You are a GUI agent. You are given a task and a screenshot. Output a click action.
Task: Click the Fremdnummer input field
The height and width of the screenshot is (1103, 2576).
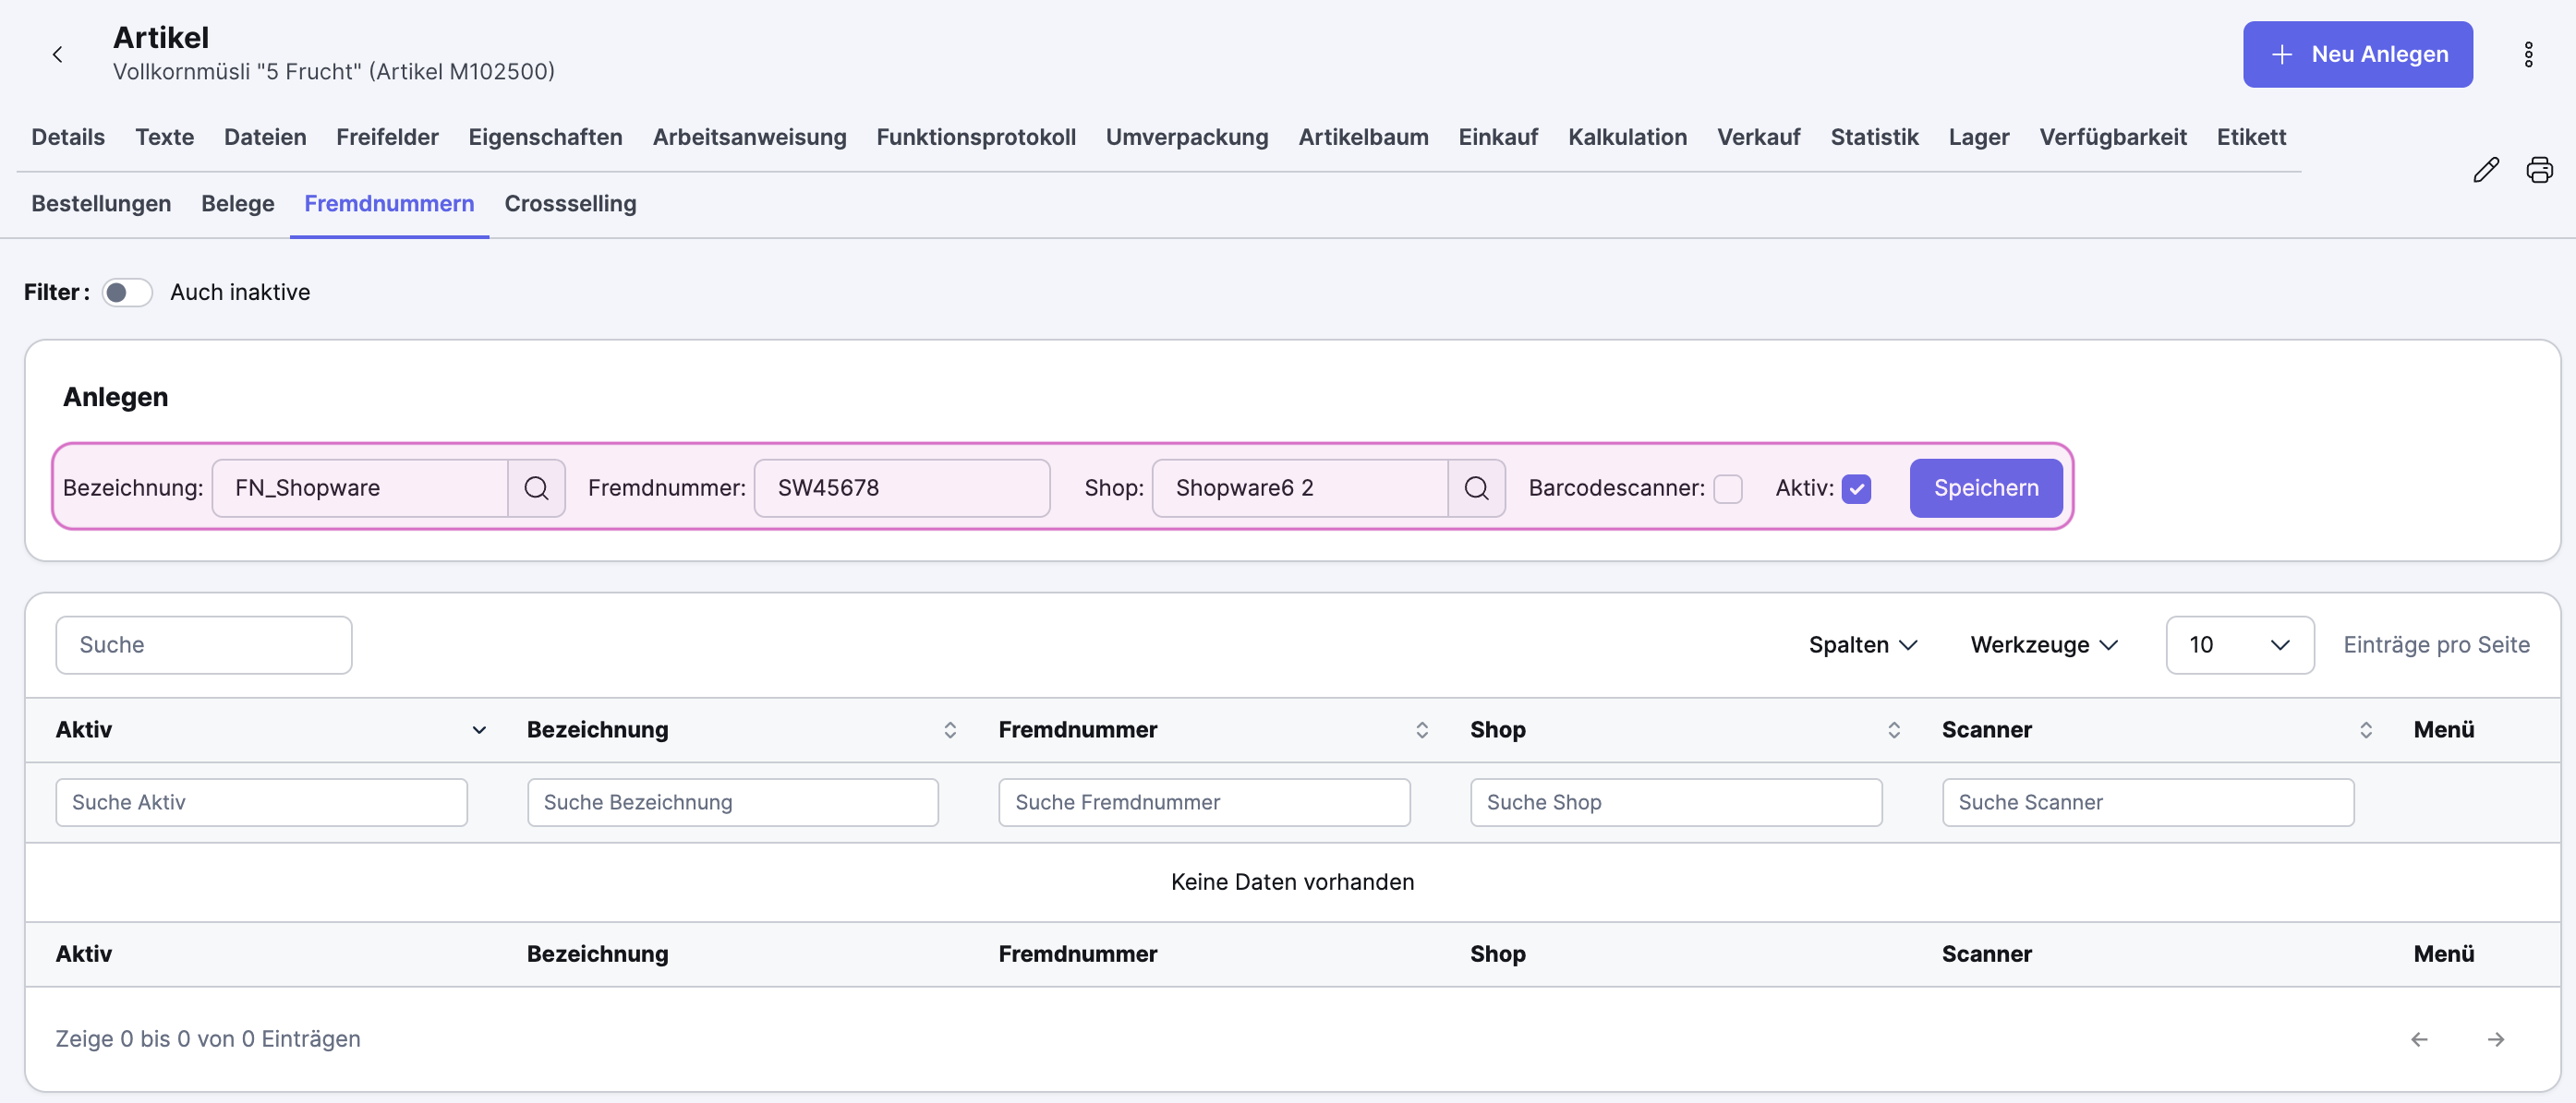(x=901, y=487)
